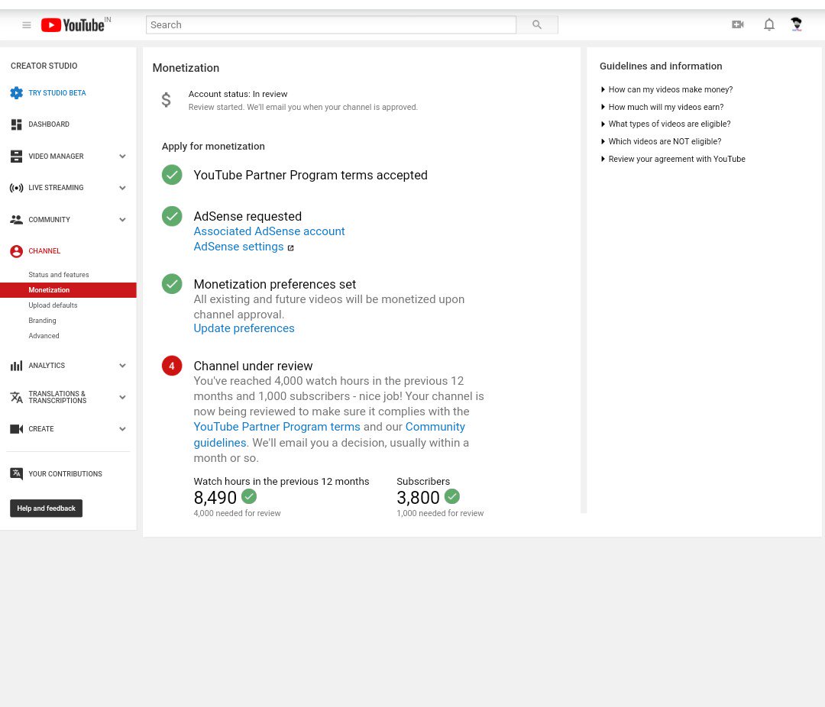Open YouTube Partner Program terms link
This screenshot has width=825, height=707.
(277, 427)
